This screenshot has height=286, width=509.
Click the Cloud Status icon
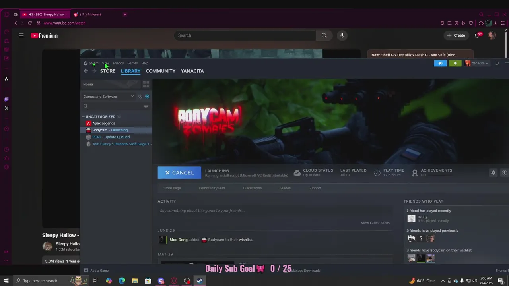click(297, 173)
